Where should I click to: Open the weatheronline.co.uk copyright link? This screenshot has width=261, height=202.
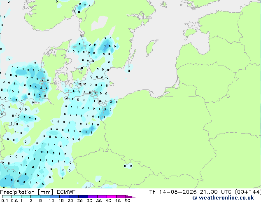tap(223, 198)
